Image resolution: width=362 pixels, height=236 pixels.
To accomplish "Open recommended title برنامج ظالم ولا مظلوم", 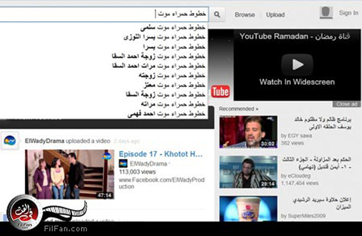I will 323,123.
